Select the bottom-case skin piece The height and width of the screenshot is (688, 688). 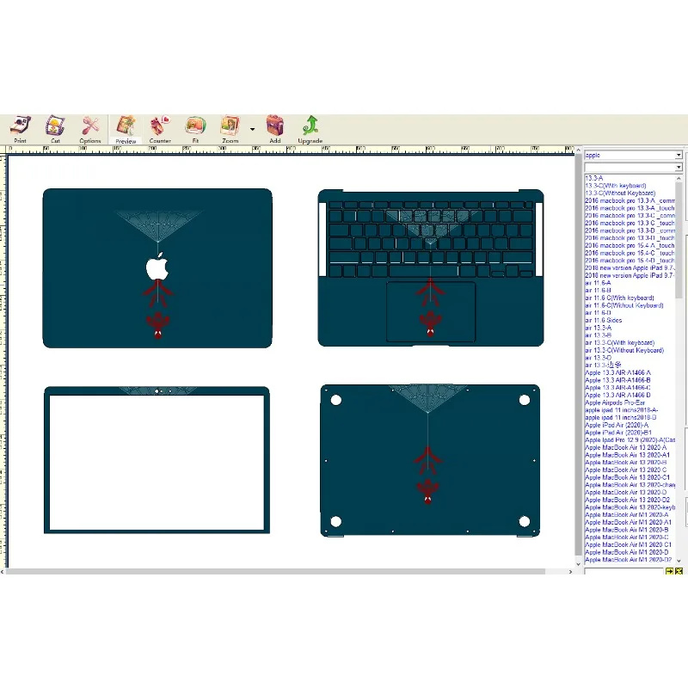point(430,460)
